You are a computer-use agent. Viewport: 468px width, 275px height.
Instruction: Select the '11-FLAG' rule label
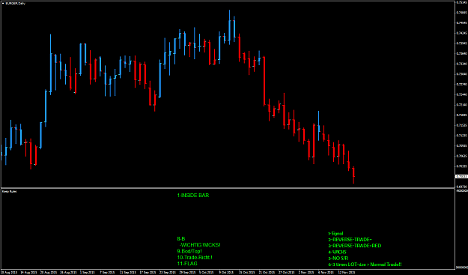click(187, 264)
